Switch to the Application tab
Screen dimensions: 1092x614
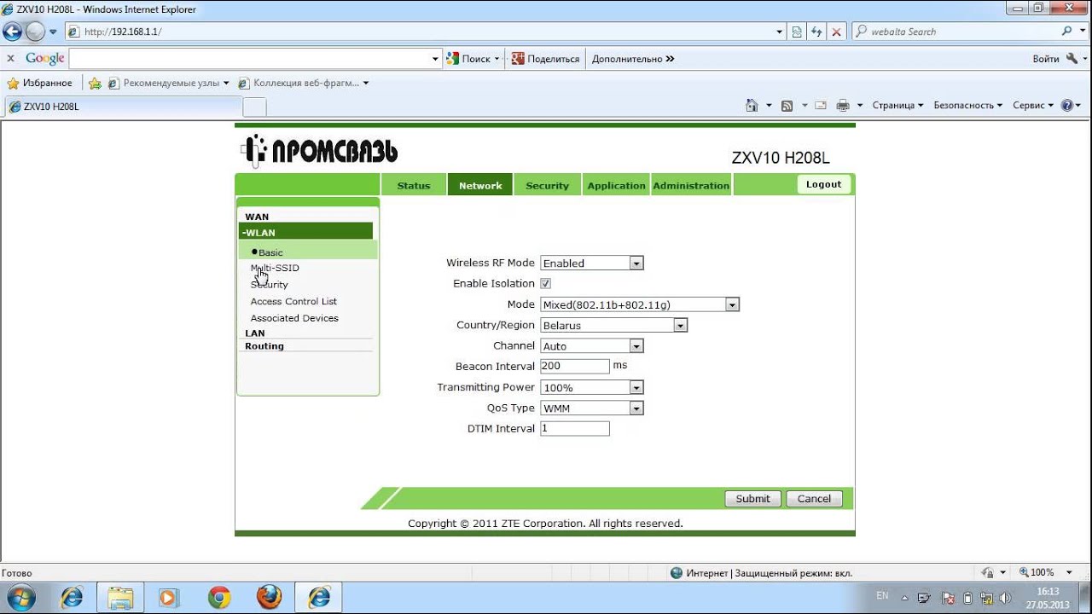[616, 185]
